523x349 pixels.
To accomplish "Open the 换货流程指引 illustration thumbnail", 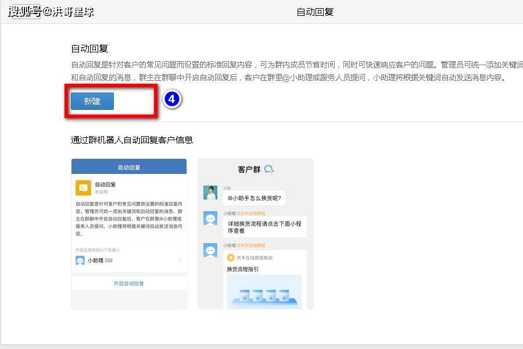I will click(264, 291).
